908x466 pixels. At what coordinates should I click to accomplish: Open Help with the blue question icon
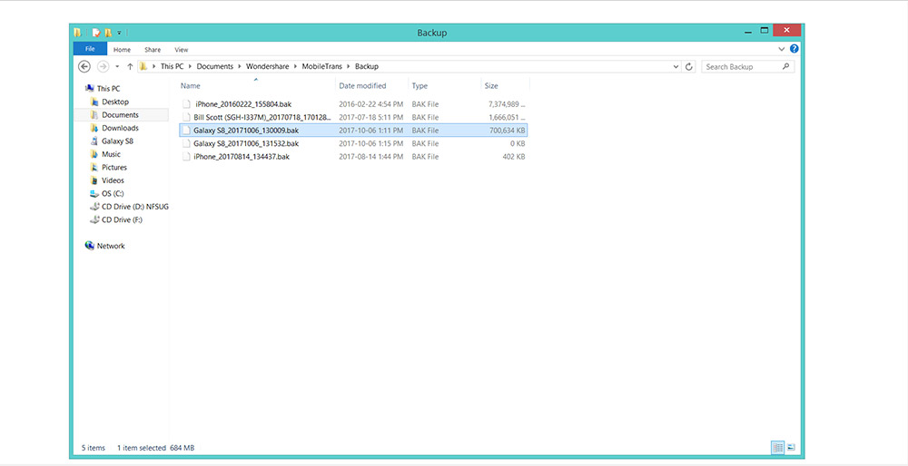click(x=794, y=49)
